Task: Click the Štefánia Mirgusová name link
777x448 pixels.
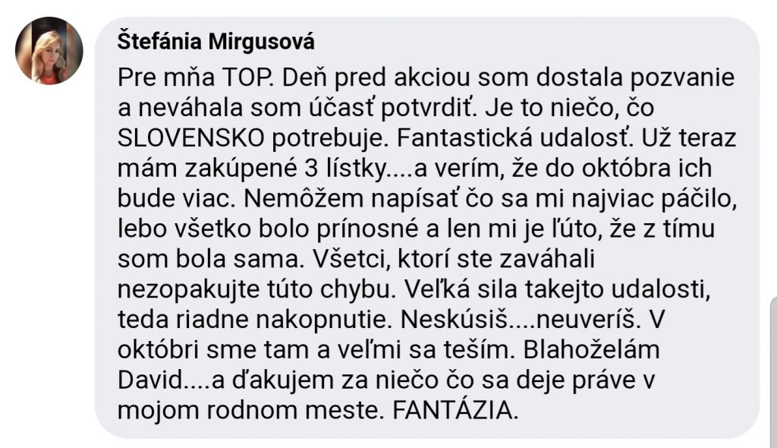Action: pyautogui.click(x=215, y=42)
